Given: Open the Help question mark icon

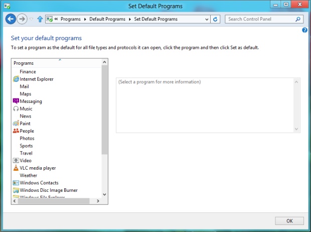Looking at the screenshot, I should pos(304,30).
